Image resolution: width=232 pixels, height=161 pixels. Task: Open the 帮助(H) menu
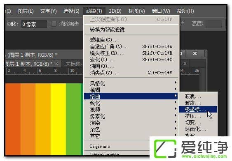coord(185,11)
